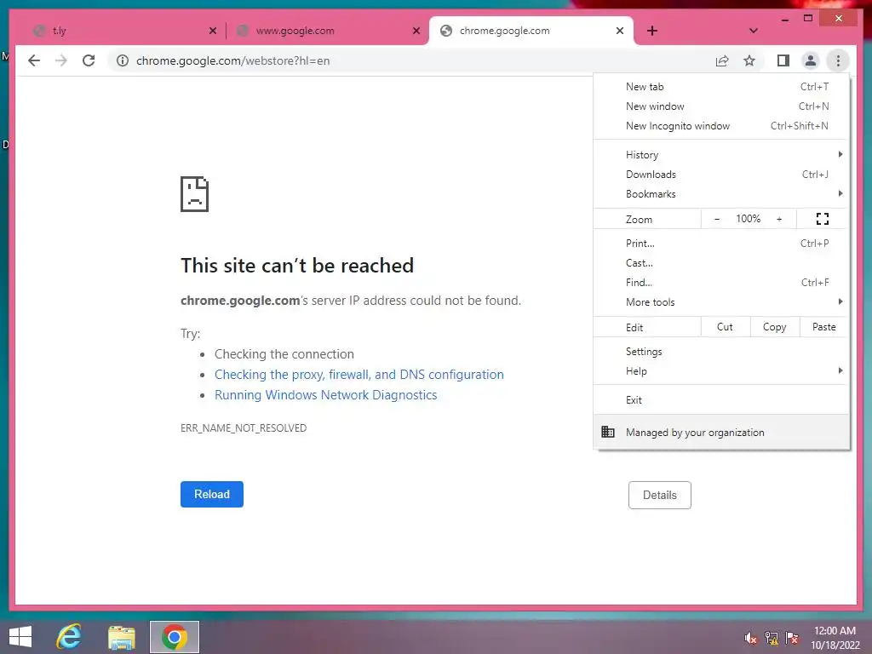Expand the History submenu
Image resolution: width=872 pixels, height=654 pixels.
pos(721,155)
